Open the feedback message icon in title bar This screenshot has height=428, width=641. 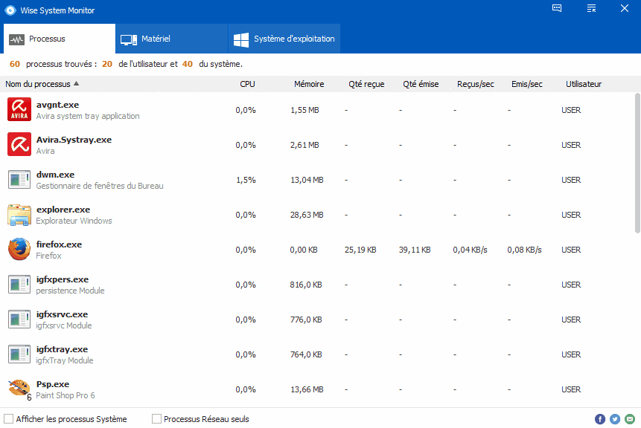click(557, 8)
